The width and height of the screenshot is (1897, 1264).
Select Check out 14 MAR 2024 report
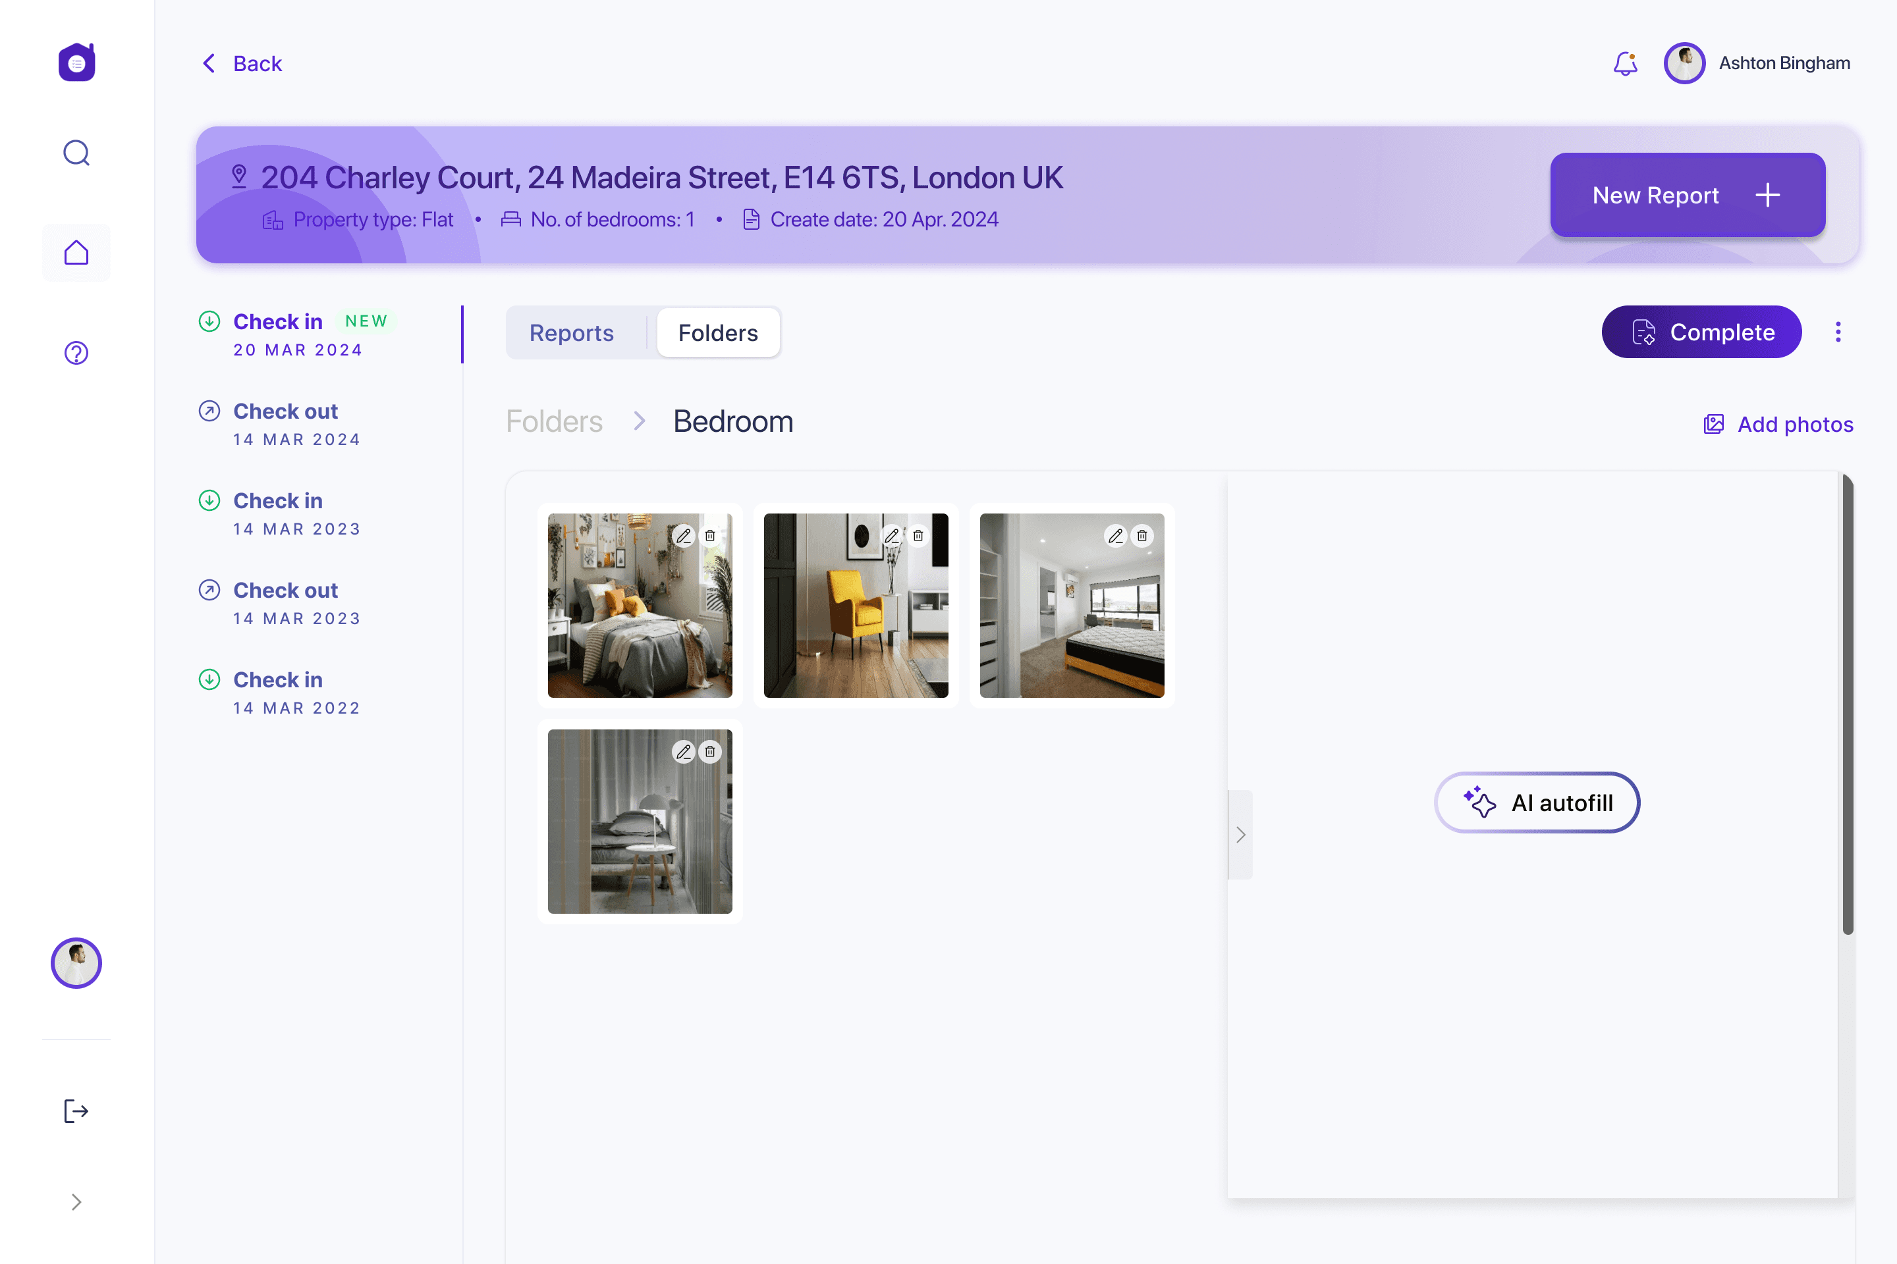click(285, 424)
